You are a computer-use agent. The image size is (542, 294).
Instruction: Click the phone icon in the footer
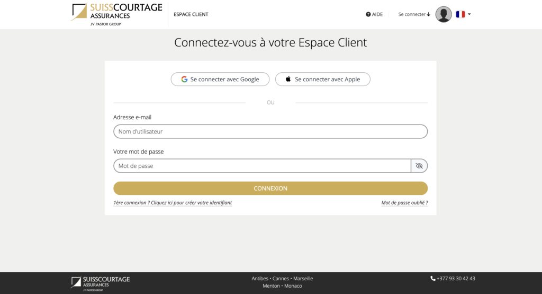pos(433,278)
